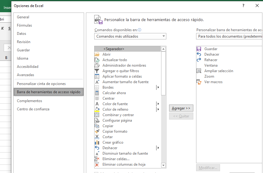The width and height of the screenshot is (263, 173).
Task: Select the Abrir folder icon
Action: 97,54
